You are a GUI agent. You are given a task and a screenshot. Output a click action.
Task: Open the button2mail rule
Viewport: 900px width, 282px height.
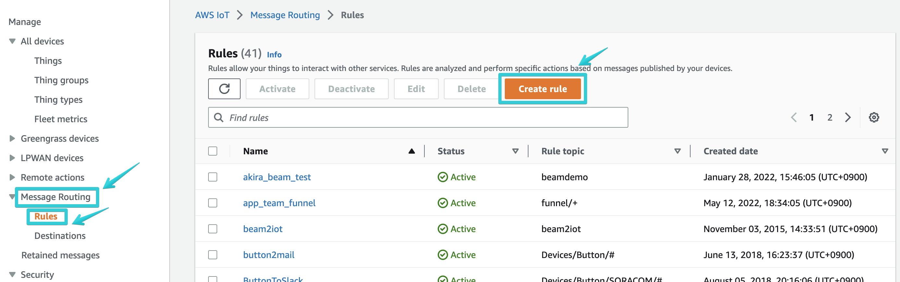tap(269, 255)
